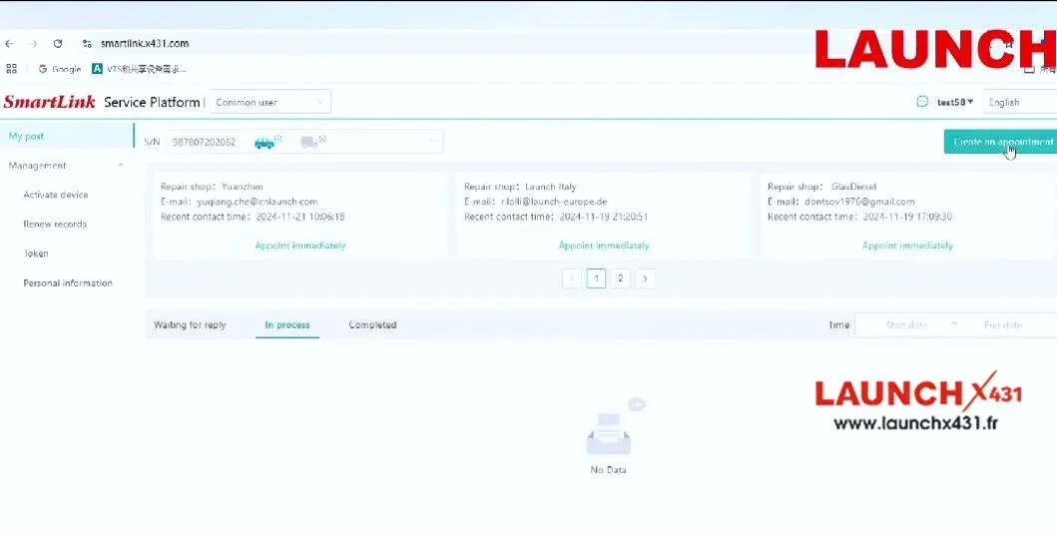Click contact time 2024-11-21 10:06:18
The height and width of the screenshot is (535, 1057).
300,217
